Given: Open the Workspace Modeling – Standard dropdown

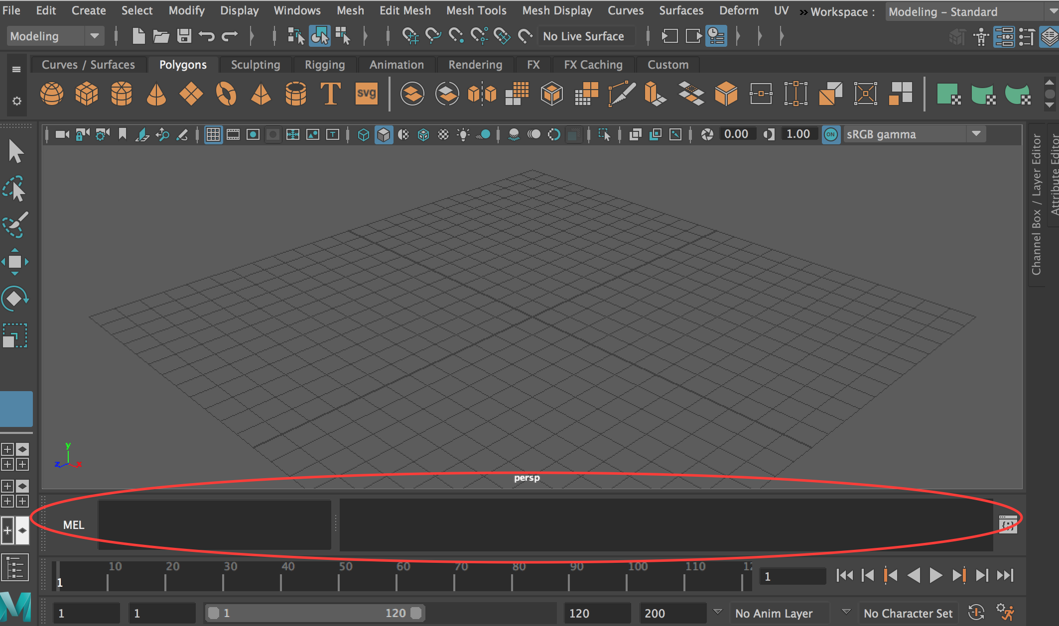Looking at the screenshot, I should point(971,11).
